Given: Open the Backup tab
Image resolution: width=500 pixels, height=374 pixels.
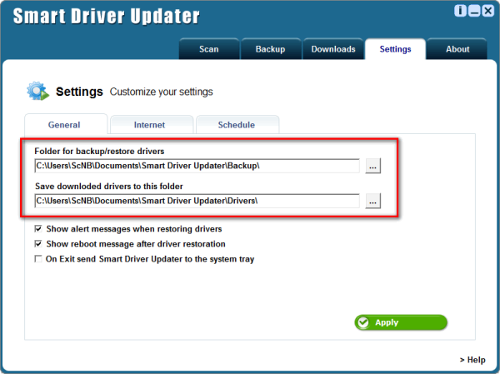Looking at the screenshot, I should [270, 49].
